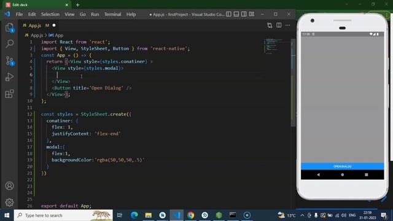This screenshot has width=393, height=221.
Task: Tap OPEN DIALOG button in emulator
Action: [343, 166]
